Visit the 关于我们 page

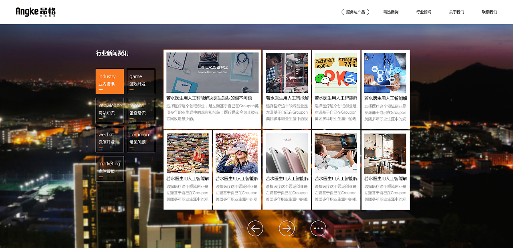tap(456, 12)
